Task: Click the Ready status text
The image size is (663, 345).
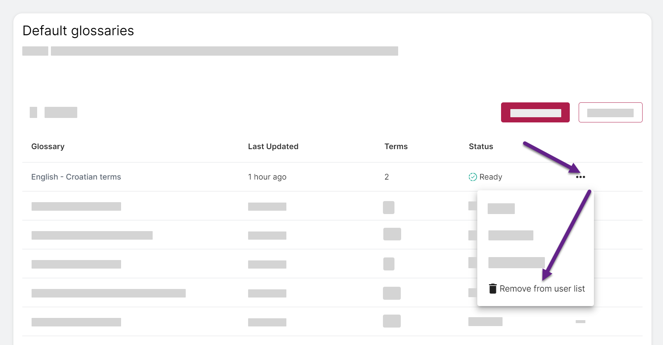Action: coord(491,177)
